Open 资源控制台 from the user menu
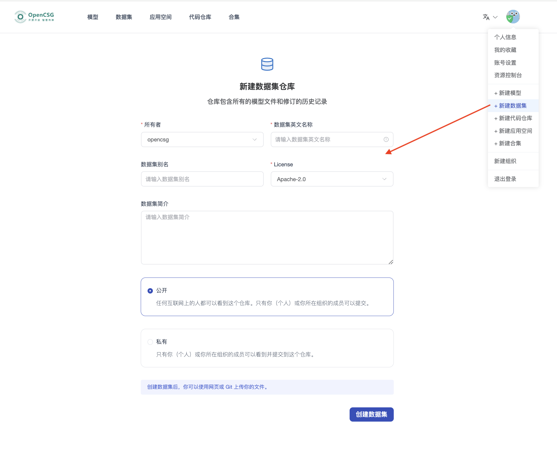557x472 pixels. (x=508, y=75)
